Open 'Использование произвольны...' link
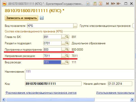 [115, 93]
